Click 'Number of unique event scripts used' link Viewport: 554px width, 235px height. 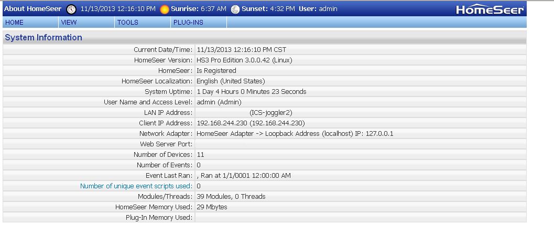click(136, 186)
